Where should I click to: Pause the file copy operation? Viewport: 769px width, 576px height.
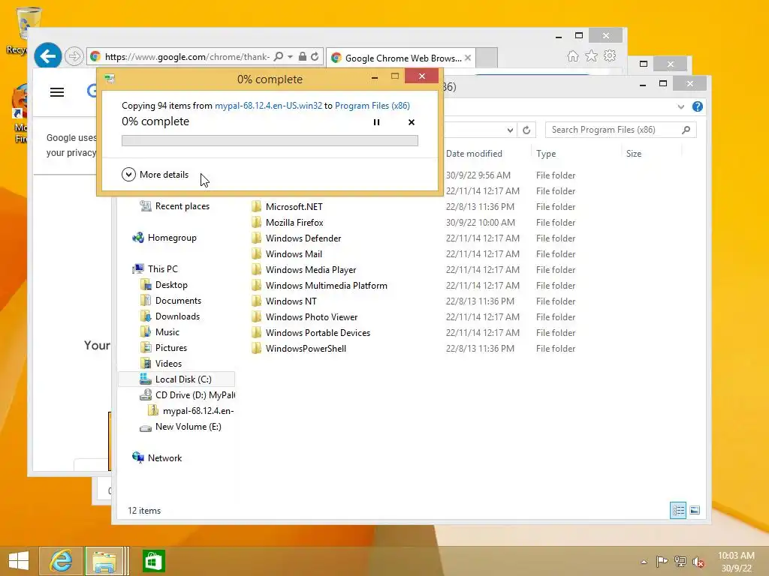pyautogui.click(x=376, y=122)
